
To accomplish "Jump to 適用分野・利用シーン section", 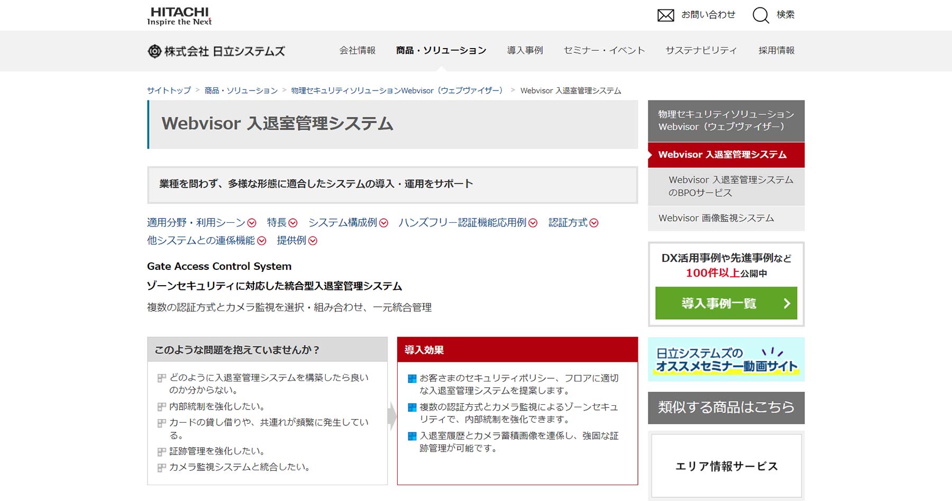I will click(x=196, y=223).
